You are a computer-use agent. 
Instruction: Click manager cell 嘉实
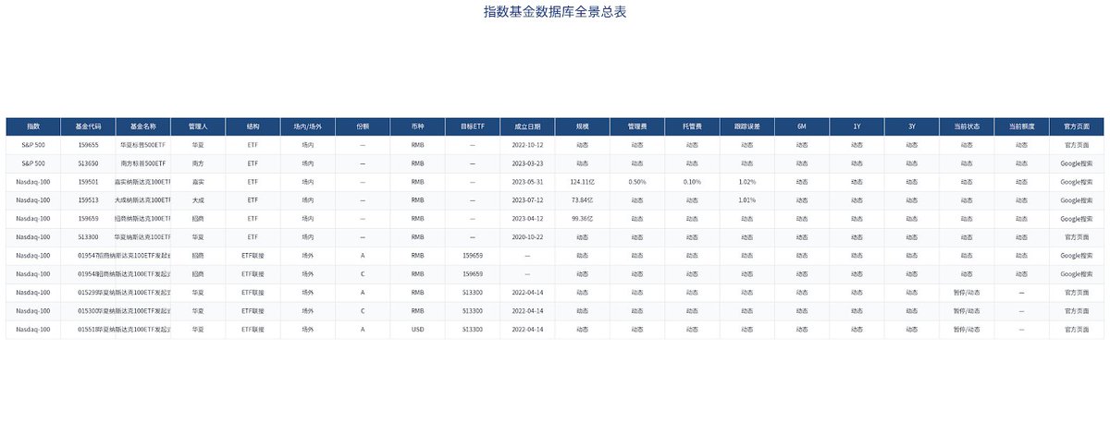coord(198,182)
